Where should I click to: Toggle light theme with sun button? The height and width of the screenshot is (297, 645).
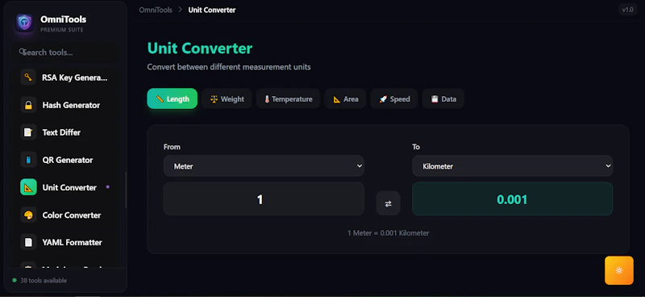click(619, 270)
